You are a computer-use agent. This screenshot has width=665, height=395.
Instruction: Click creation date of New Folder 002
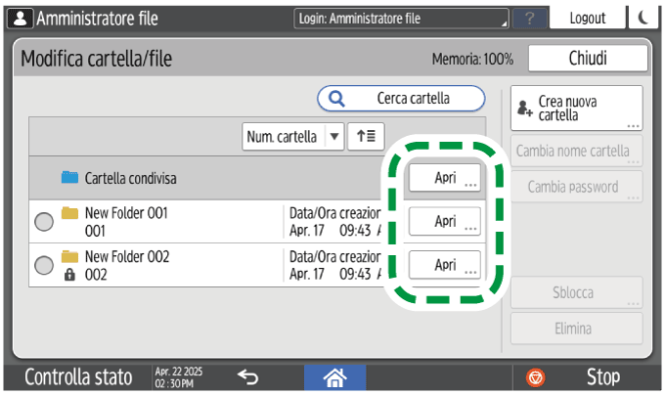click(335, 265)
